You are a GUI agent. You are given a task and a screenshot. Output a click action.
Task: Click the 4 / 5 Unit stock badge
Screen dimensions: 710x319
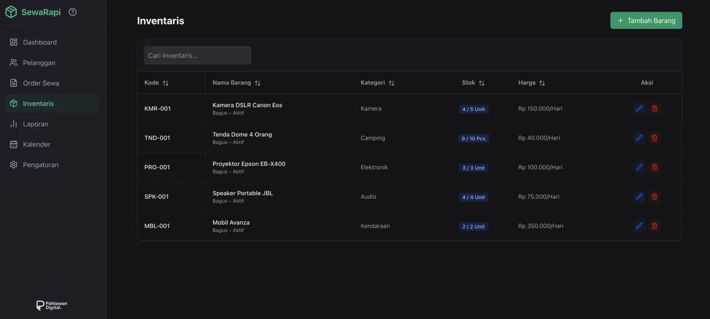pos(474,109)
